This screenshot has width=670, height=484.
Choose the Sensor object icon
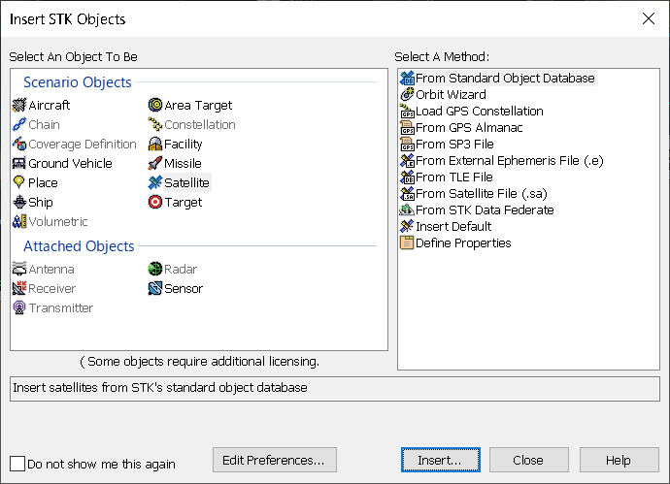coord(155,288)
